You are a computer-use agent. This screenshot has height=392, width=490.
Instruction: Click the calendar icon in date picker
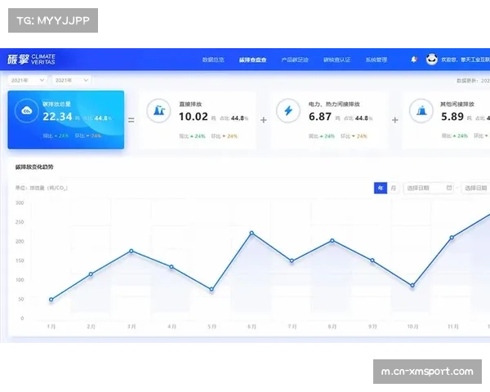pos(449,188)
